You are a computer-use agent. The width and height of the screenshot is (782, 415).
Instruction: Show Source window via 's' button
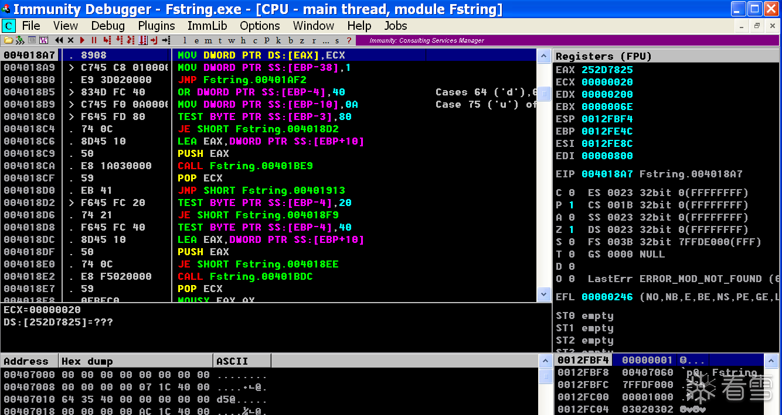(337, 40)
